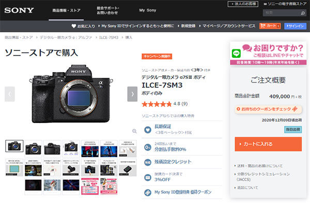Click the 法人のお客様 button
The image size is (310, 206).
(243, 4)
